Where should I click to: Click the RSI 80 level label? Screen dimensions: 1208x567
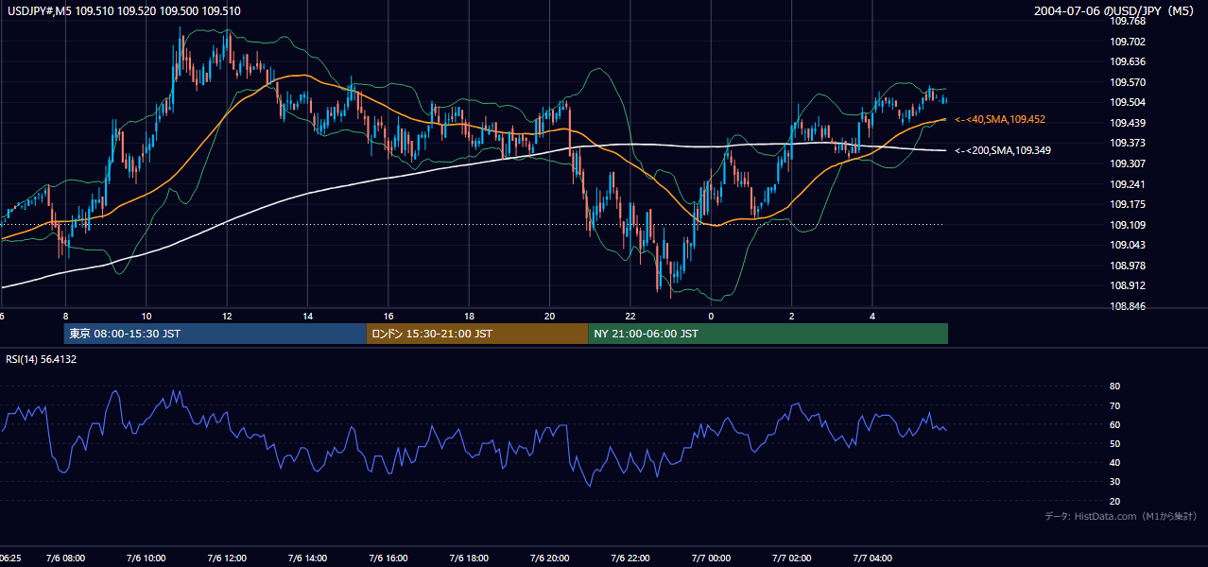1114,387
